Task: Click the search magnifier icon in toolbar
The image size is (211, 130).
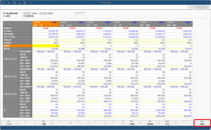Action: (9, 2)
